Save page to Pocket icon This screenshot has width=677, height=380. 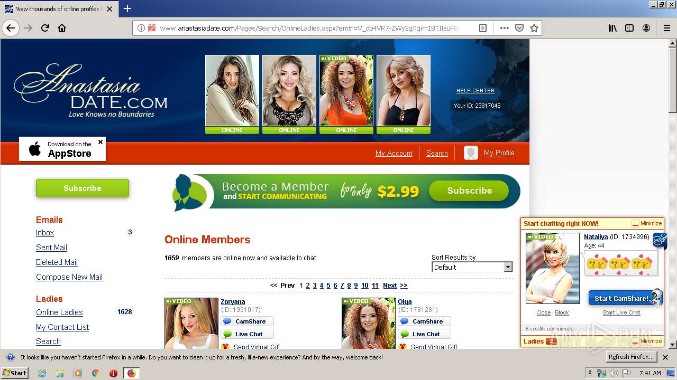(519, 28)
